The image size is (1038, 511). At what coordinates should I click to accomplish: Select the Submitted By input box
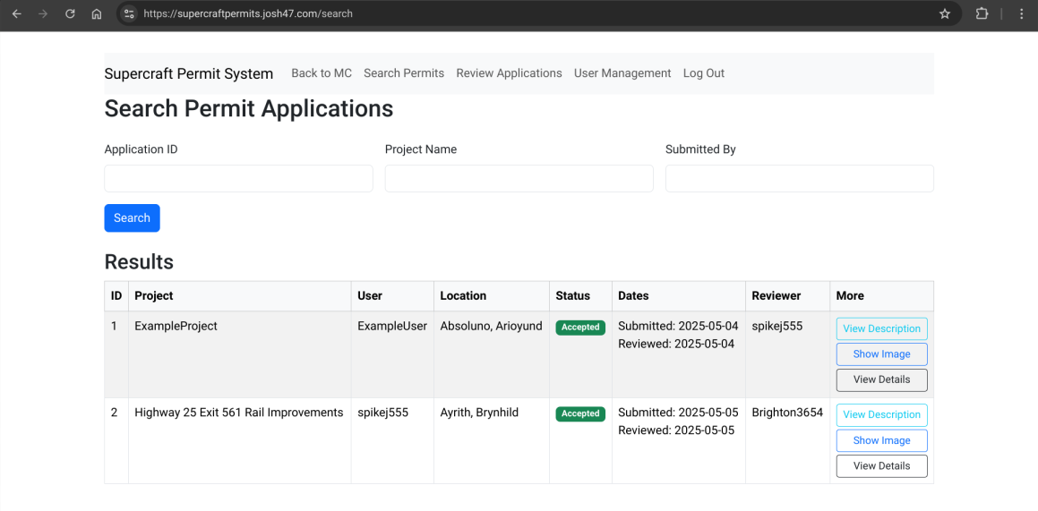pyautogui.click(x=799, y=178)
